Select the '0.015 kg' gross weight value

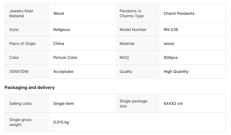click(x=61, y=122)
